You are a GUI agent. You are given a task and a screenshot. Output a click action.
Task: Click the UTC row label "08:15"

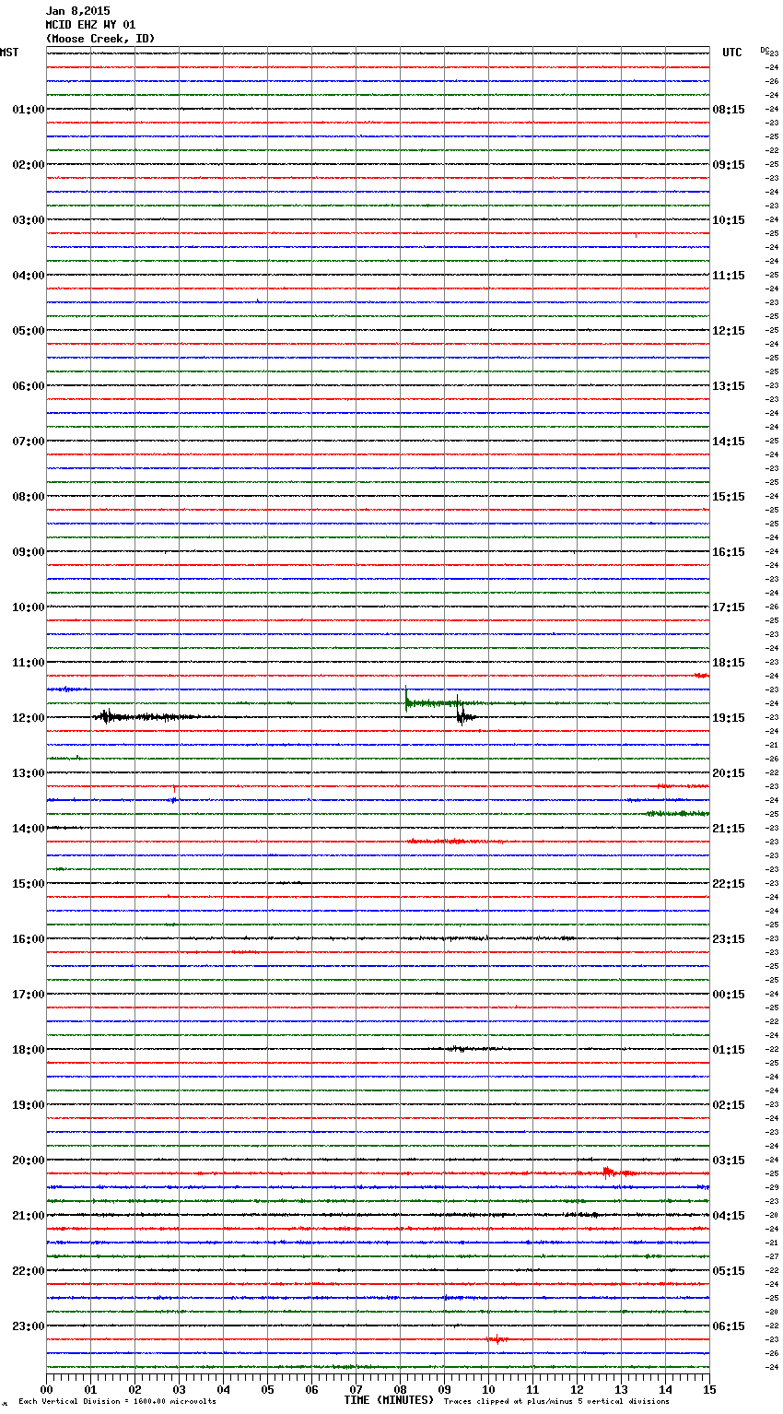729,110
